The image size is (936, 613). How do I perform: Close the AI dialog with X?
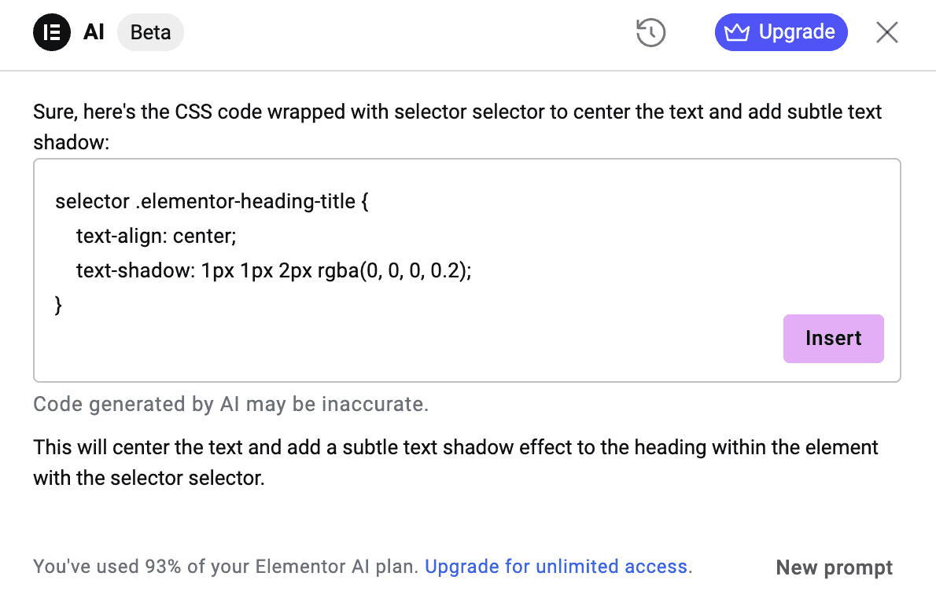pos(887,32)
